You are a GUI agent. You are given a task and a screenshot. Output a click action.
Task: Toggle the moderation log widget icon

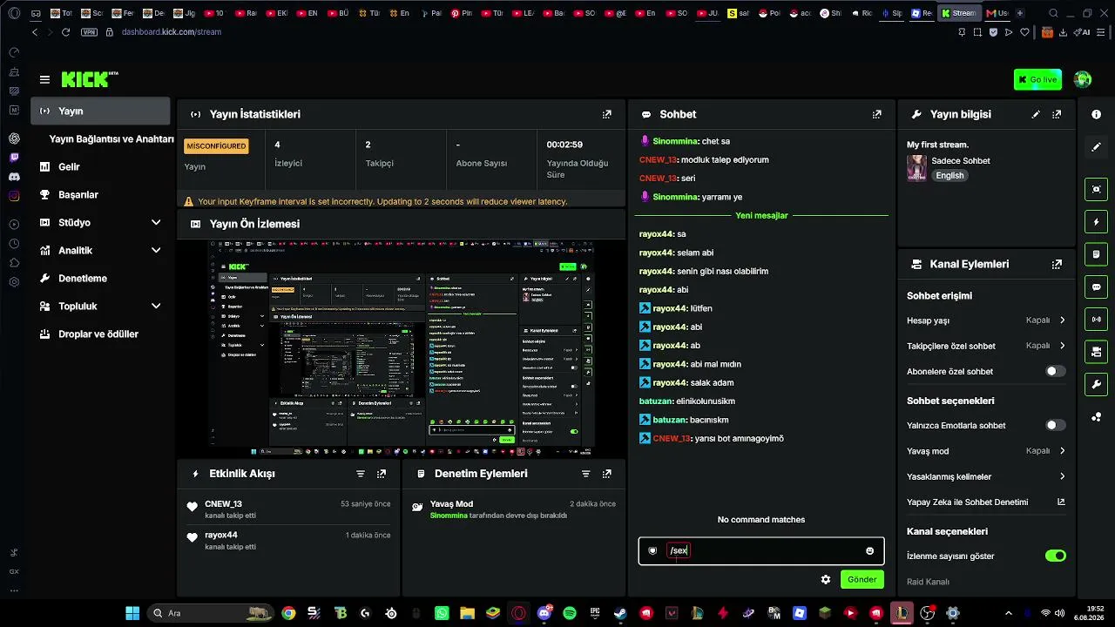pos(1096,254)
